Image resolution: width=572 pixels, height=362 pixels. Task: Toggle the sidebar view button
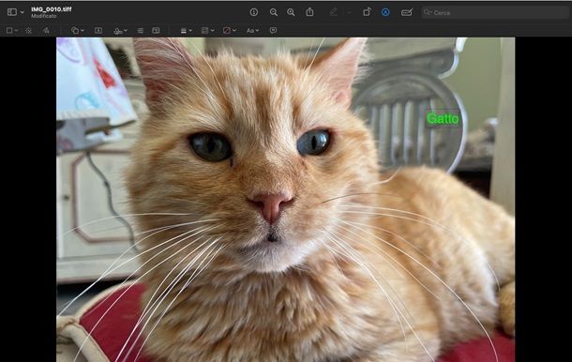12,12
